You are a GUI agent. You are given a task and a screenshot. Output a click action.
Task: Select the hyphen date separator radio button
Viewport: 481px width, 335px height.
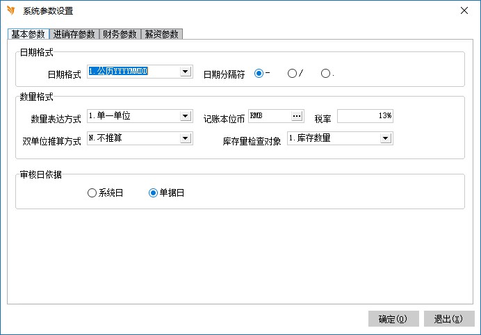tap(259, 73)
